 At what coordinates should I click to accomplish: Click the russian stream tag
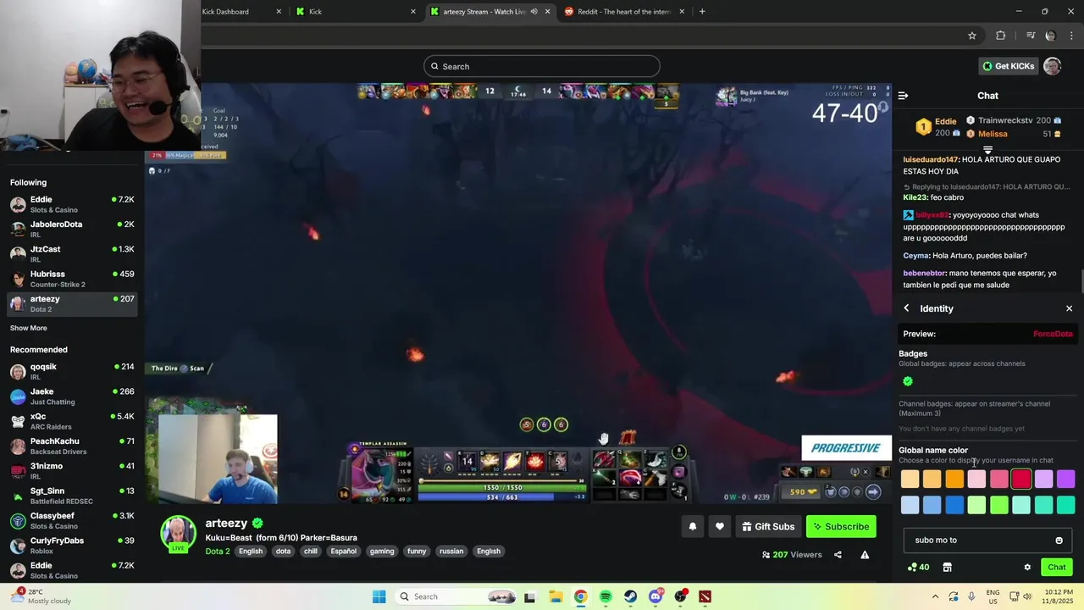(x=451, y=552)
